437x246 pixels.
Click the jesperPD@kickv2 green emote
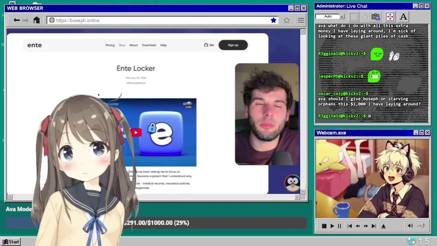[374, 76]
